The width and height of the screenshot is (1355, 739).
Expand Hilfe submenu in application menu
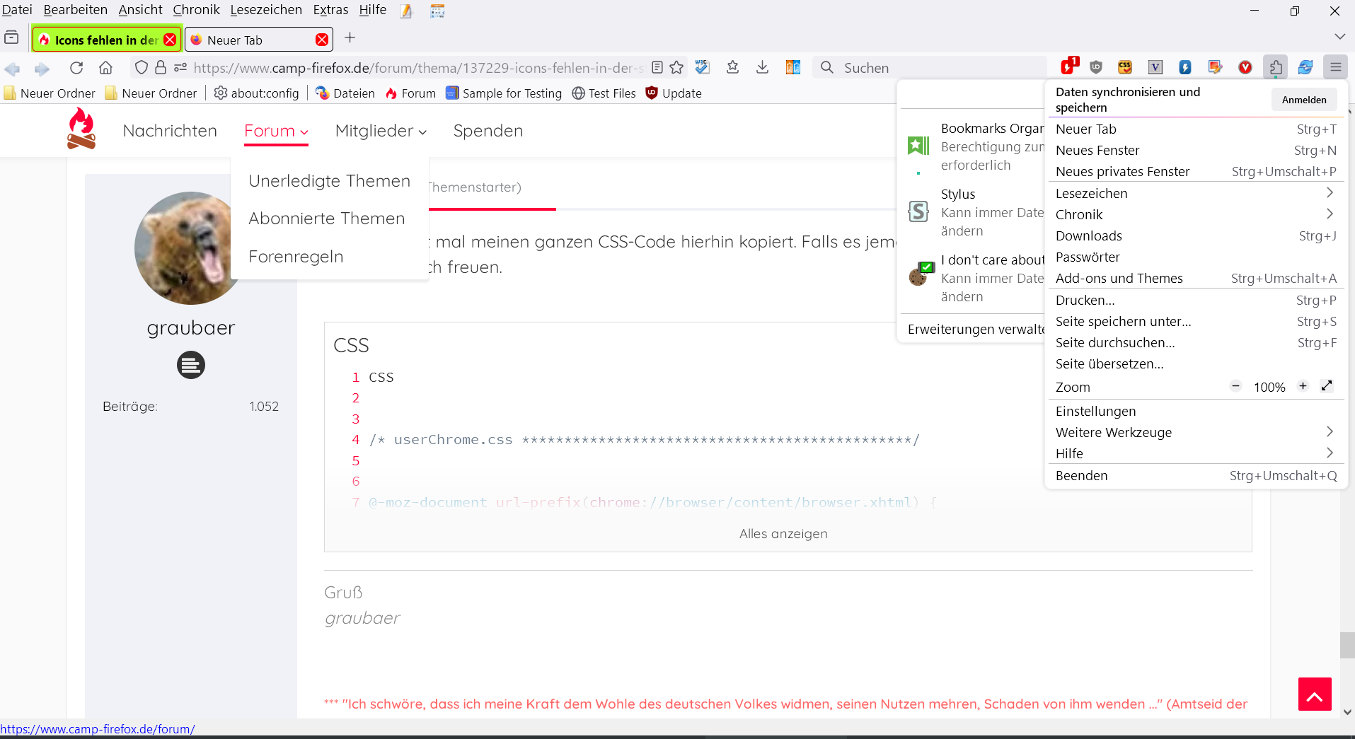1195,453
